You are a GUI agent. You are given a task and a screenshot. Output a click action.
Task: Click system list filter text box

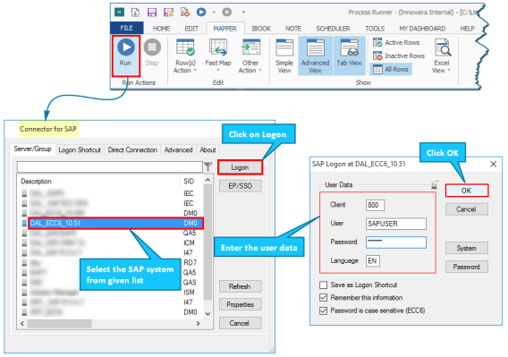pyautogui.click(x=110, y=166)
